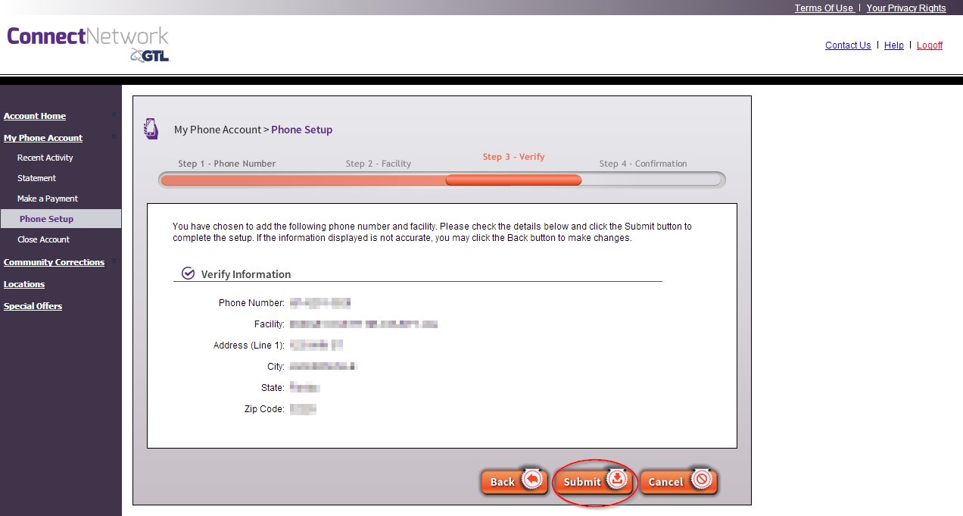Open the Help link

point(894,45)
